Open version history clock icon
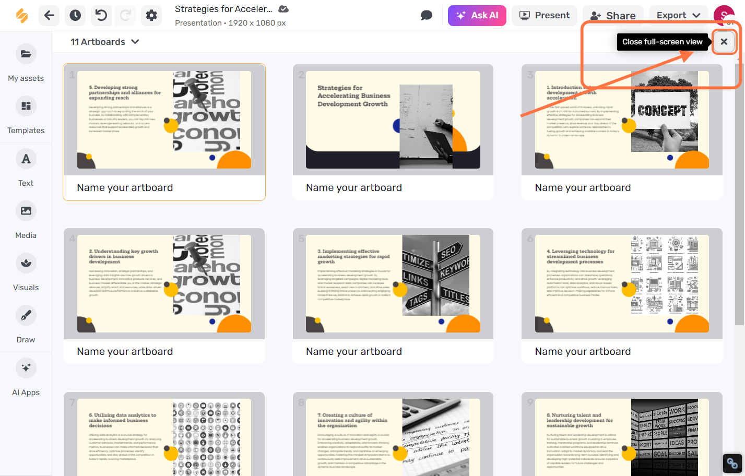The width and height of the screenshot is (745, 476). click(x=75, y=16)
